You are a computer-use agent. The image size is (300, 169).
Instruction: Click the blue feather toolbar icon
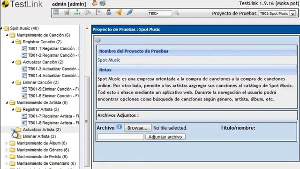click(x=130, y=12)
